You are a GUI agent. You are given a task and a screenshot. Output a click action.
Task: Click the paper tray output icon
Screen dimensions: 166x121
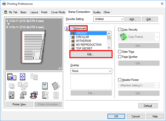(12, 77)
